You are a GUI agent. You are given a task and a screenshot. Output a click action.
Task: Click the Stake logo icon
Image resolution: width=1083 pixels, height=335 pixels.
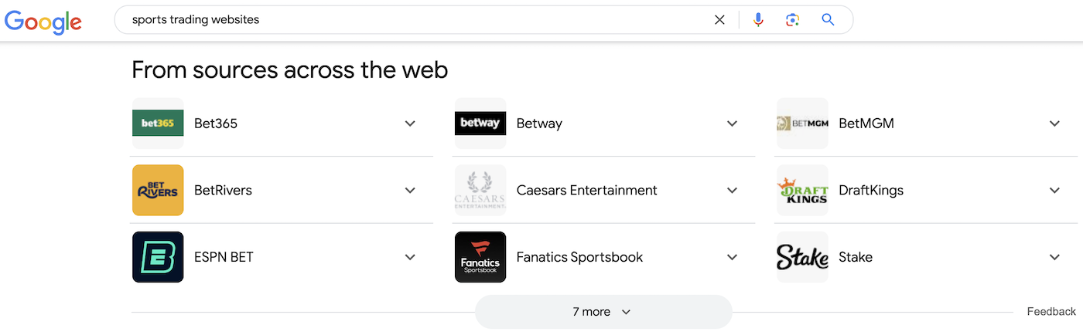click(x=802, y=257)
